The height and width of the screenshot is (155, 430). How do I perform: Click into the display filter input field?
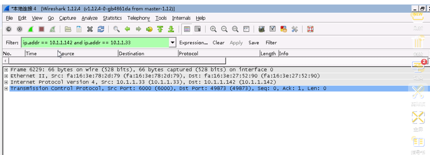tap(95, 43)
